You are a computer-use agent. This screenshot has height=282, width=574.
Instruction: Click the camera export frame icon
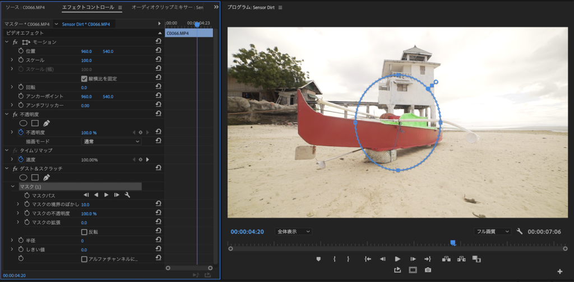point(428,270)
